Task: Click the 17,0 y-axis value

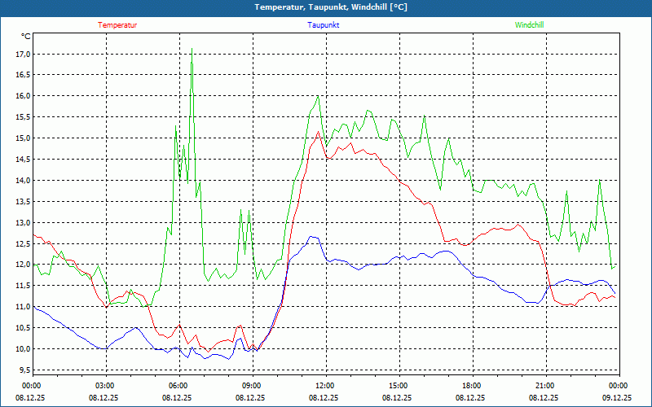Action: pos(22,54)
